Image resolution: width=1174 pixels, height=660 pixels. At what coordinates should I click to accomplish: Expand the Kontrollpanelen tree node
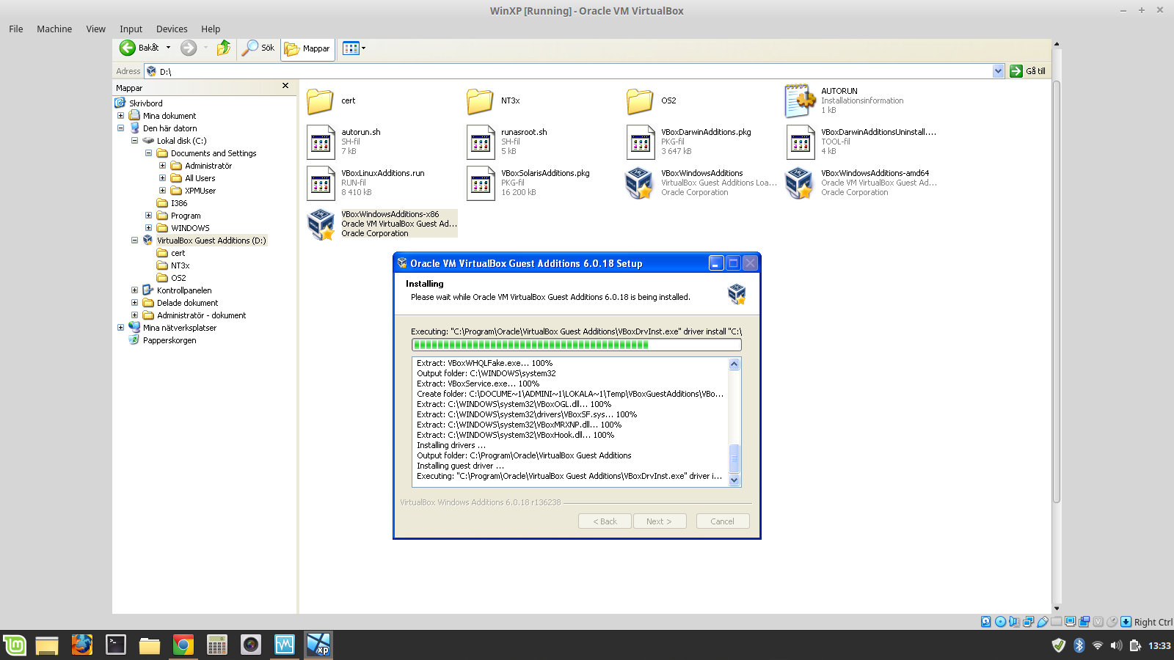(x=134, y=290)
